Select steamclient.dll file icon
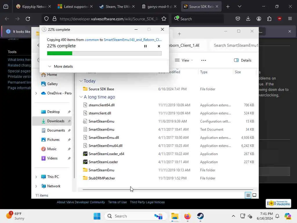 point(85,113)
